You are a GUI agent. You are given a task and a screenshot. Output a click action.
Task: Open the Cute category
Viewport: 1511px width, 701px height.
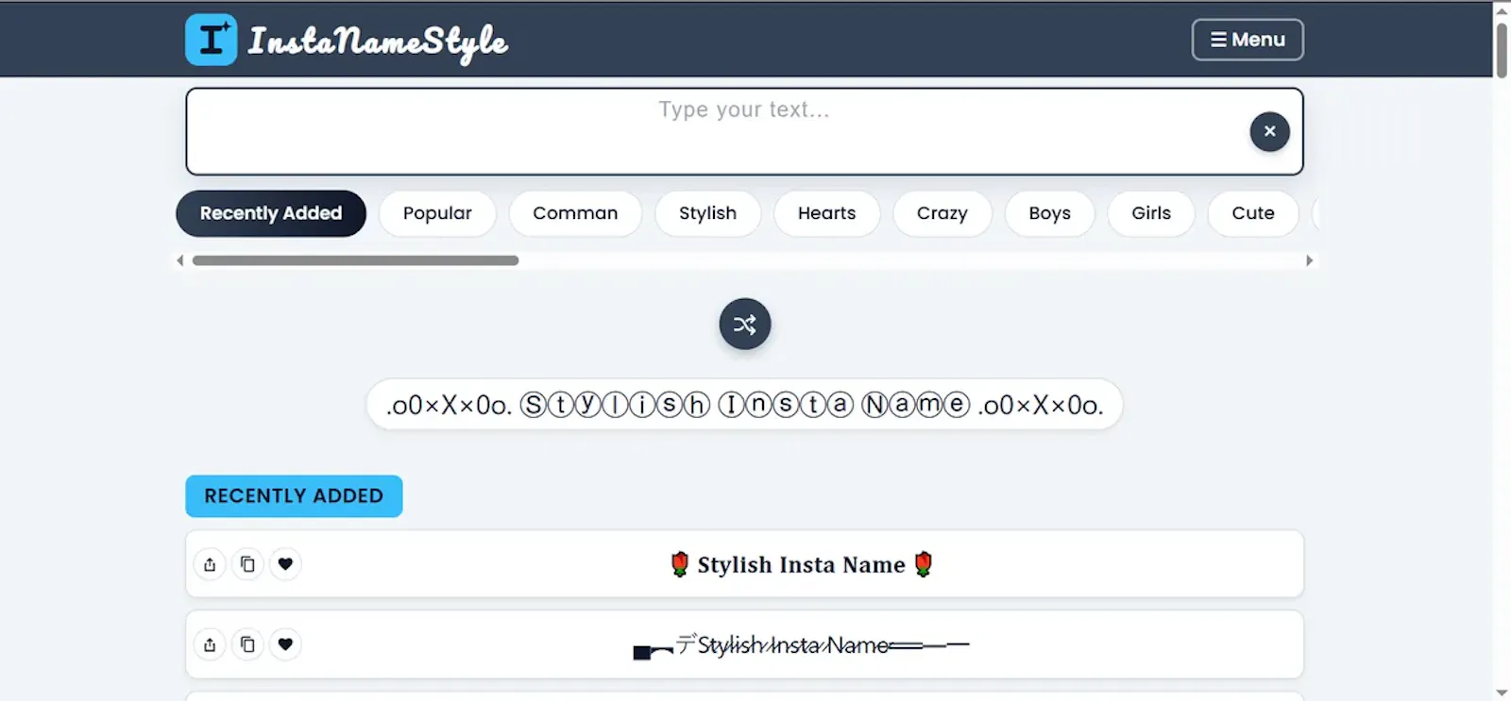point(1253,213)
